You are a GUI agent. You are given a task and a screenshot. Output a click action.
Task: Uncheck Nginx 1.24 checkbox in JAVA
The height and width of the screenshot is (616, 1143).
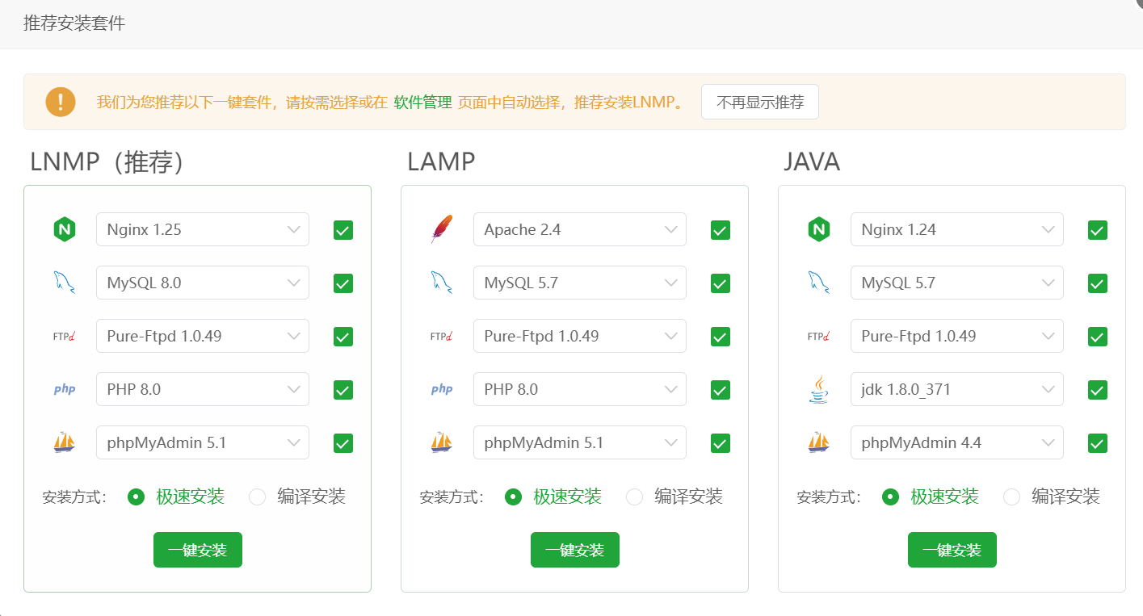pos(1098,230)
